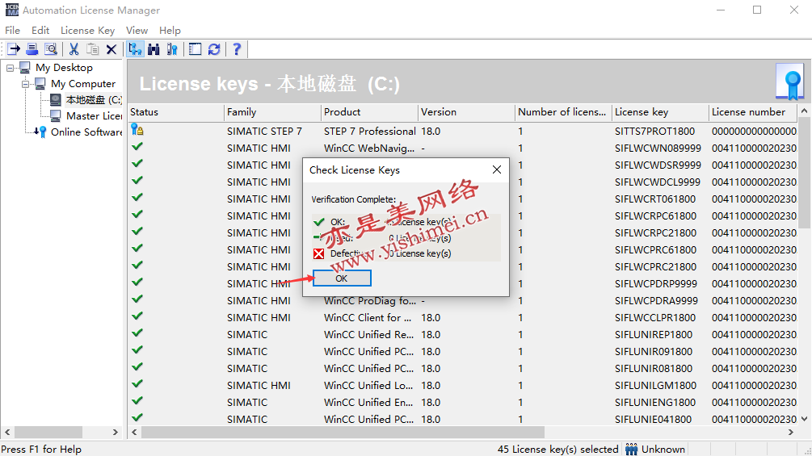Open the Edit menu

click(x=40, y=31)
